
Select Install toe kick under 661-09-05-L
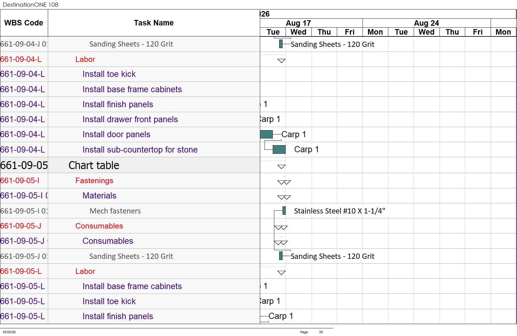pos(130,301)
